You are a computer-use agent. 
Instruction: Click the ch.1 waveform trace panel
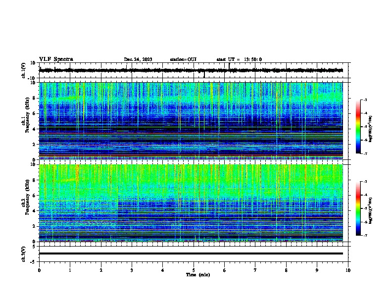pos(194,70)
